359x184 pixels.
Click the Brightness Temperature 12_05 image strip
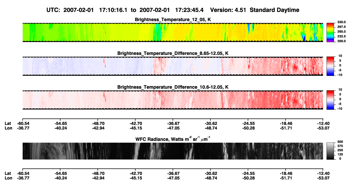tap(173, 32)
